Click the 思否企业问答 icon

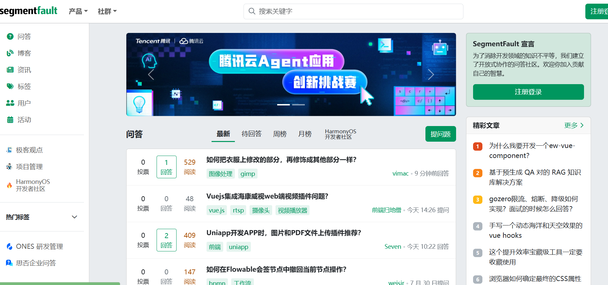[9, 263]
